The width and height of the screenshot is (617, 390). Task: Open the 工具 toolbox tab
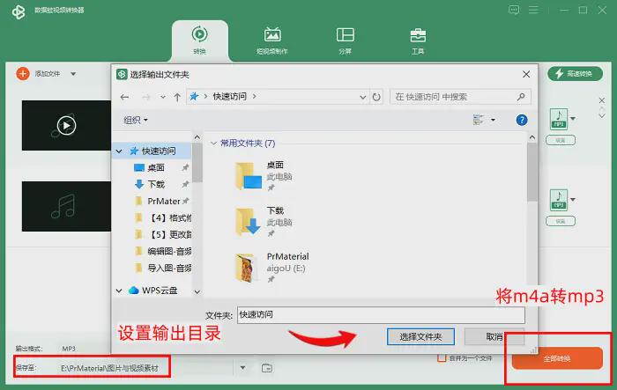point(418,40)
